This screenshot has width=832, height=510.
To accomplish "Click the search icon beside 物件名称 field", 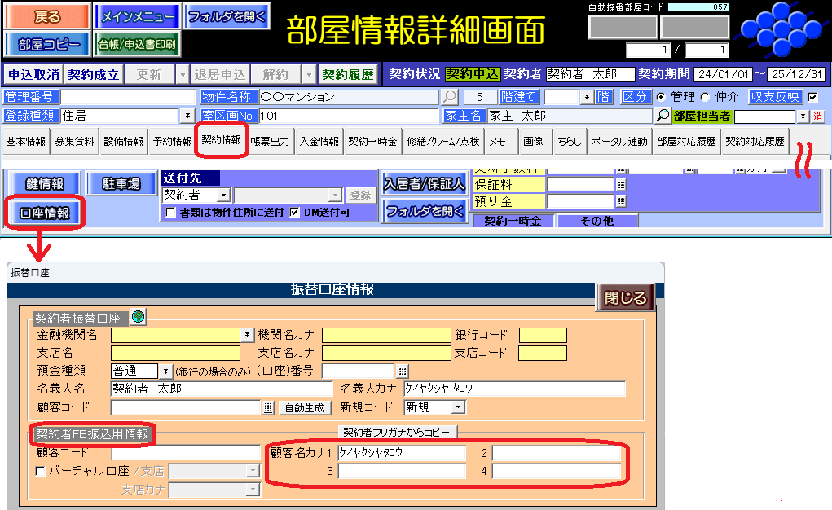I will tap(450, 97).
